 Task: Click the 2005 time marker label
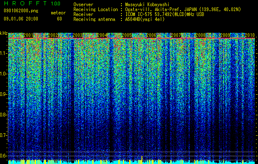pos(127,35)
